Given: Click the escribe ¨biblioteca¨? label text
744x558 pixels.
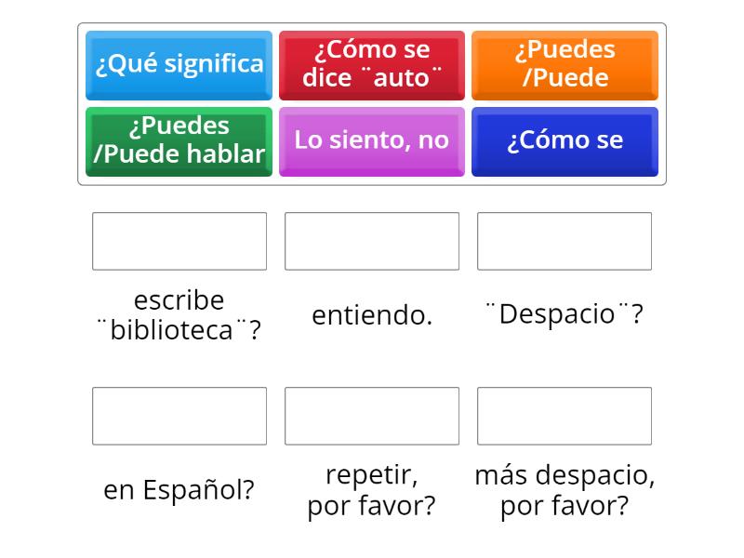Looking at the screenshot, I should 179,313.
